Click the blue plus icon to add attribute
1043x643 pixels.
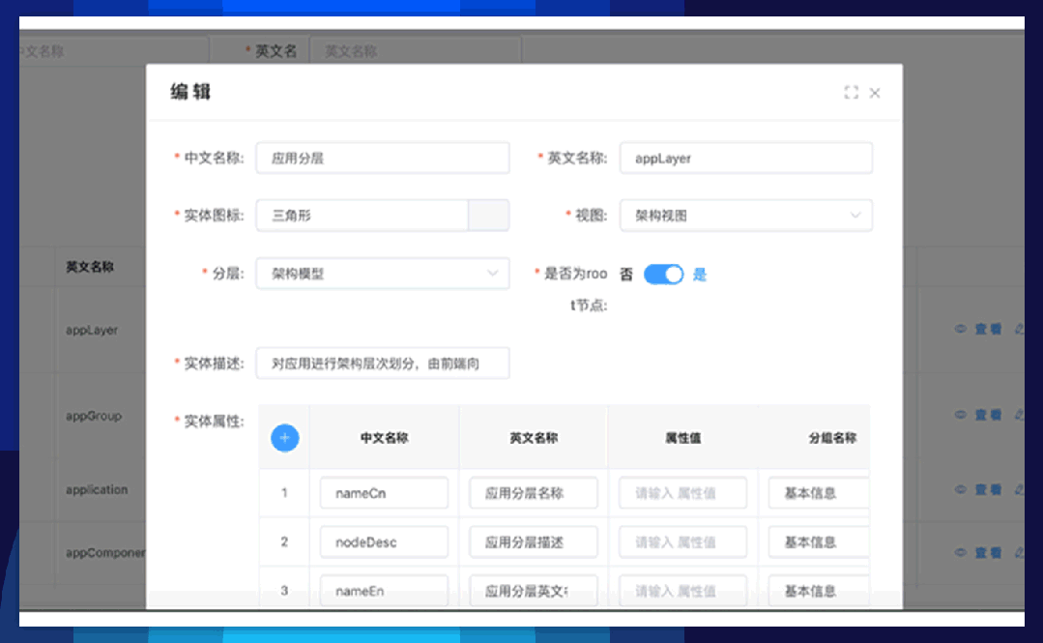point(284,438)
